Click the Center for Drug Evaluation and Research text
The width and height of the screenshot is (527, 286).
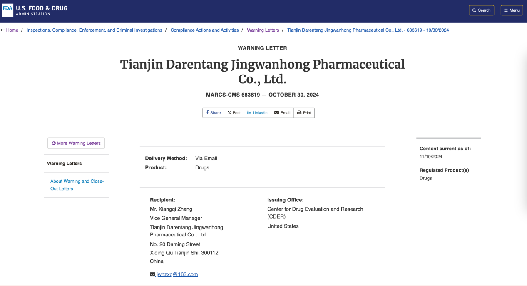(315, 213)
